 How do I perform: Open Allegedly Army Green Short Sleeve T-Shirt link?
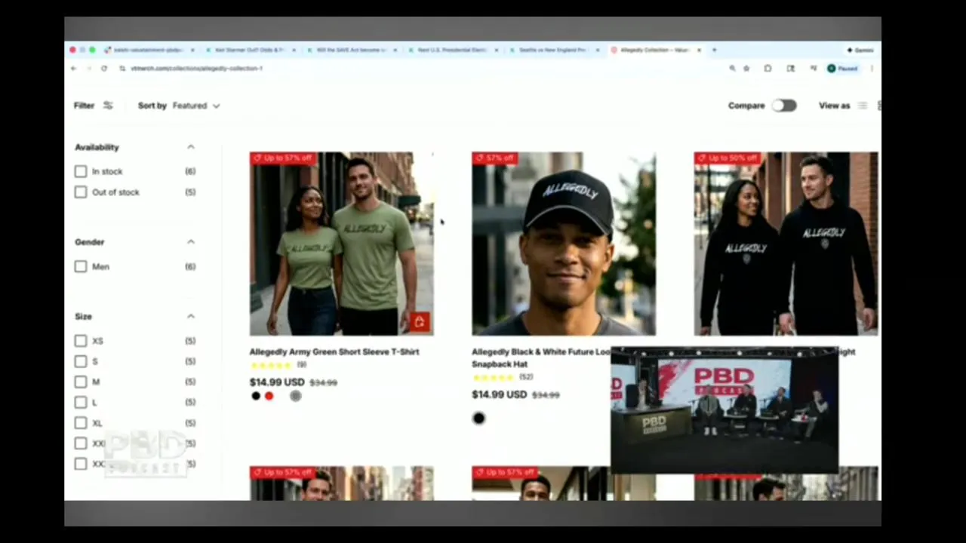[x=334, y=352]
